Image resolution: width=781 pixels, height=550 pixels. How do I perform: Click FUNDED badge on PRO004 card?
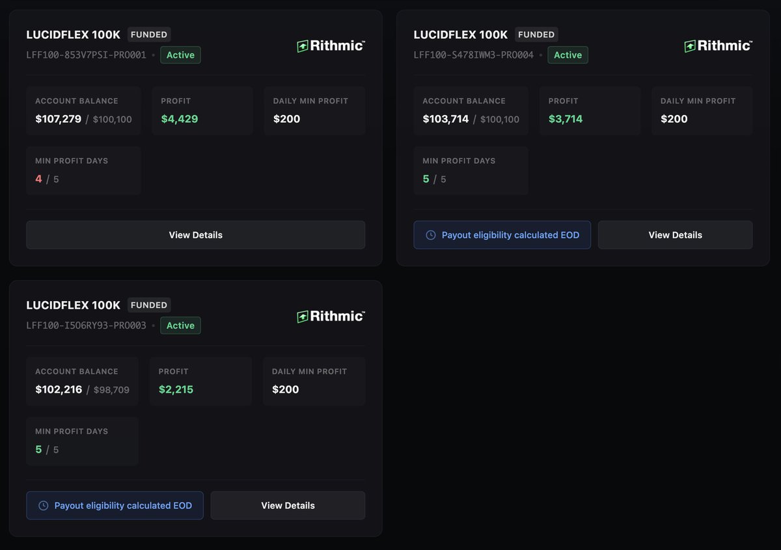[536, 34]
